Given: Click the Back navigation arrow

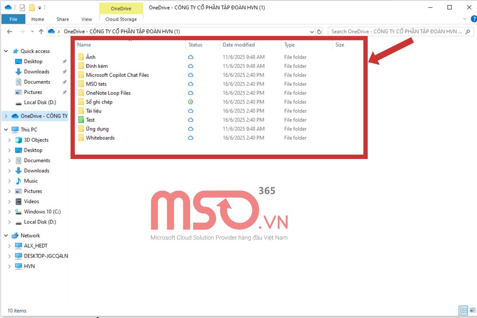Looking at the screenshot, I should [x=11, y=31].
